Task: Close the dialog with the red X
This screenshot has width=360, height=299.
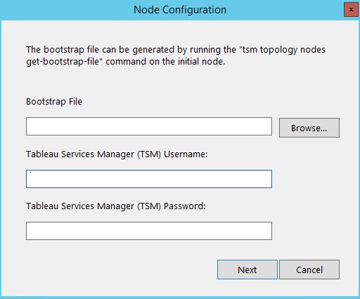Action: click(351, 10)
